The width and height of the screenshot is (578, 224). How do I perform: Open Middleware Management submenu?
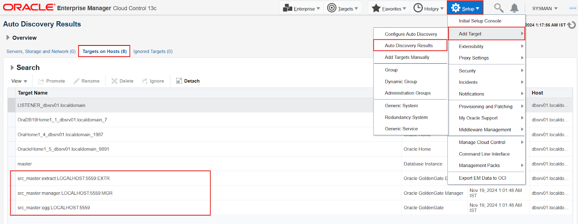click(x=486, y=129)
